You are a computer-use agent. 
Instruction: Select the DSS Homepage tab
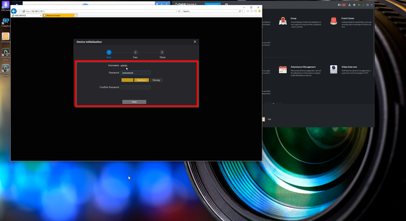coord(213,5)
